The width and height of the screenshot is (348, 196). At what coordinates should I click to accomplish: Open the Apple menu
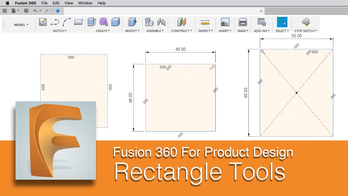(x=7, y=3)
